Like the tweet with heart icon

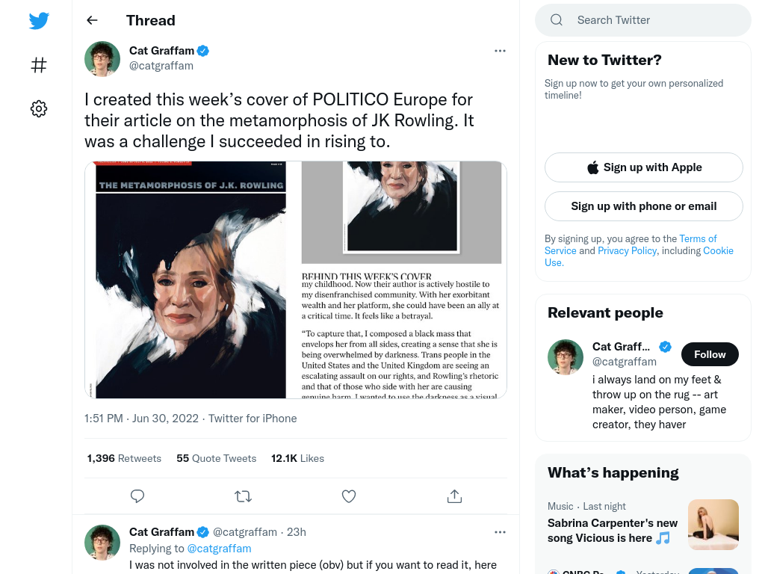[349, 496]
